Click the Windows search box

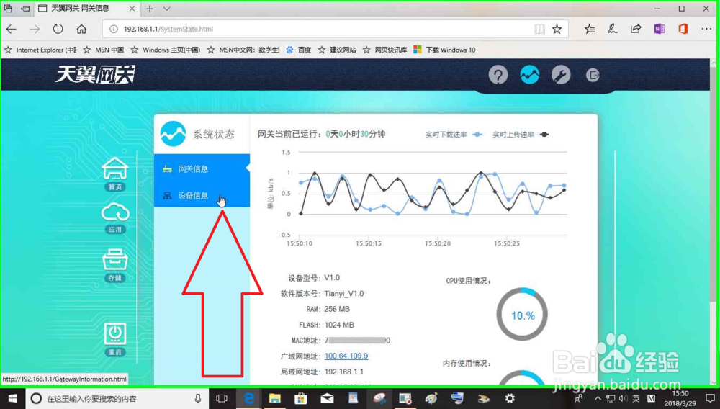[117, 398]
